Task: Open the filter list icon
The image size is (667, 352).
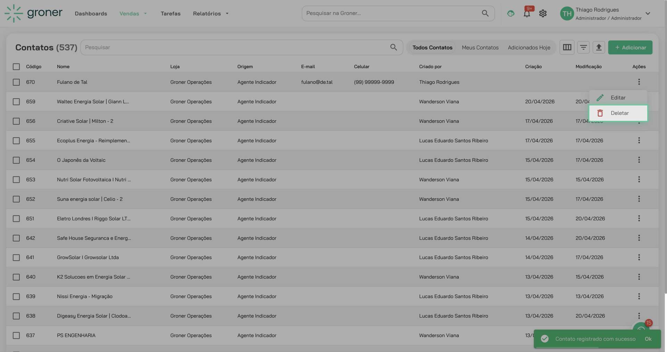Action: pos(583,47)
